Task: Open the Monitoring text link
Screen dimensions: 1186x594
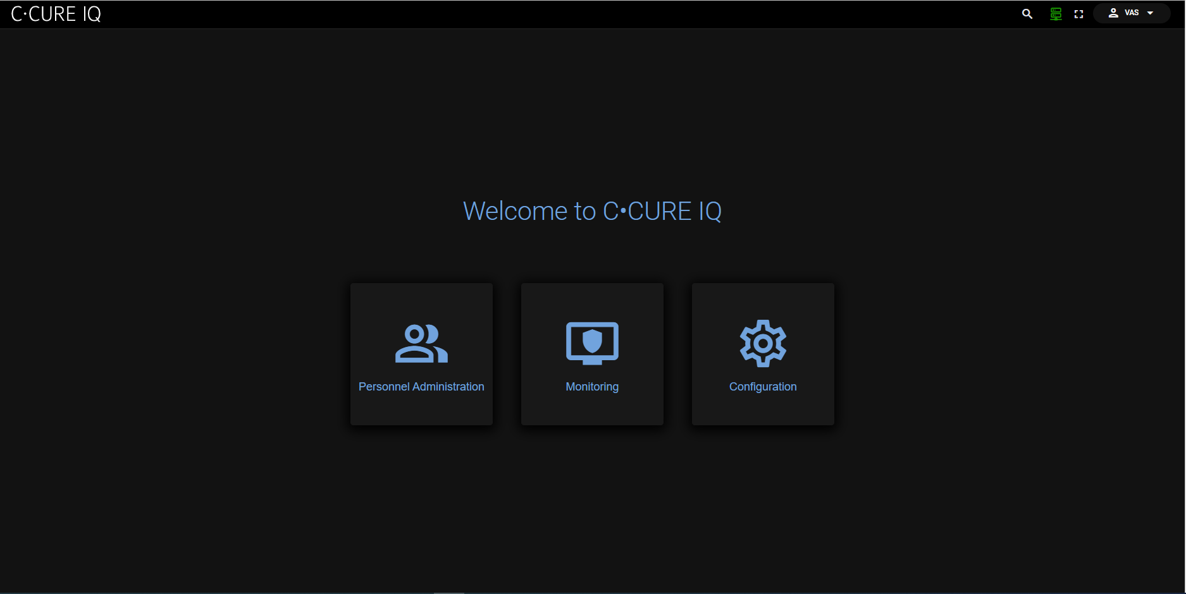Action: (x=592, y=387)
